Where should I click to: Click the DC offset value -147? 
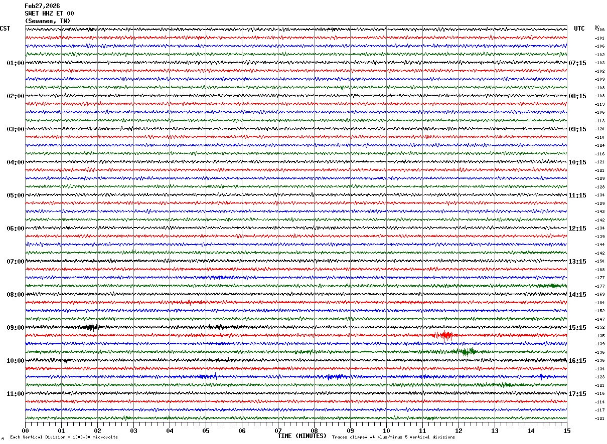[x=599, y=319]
